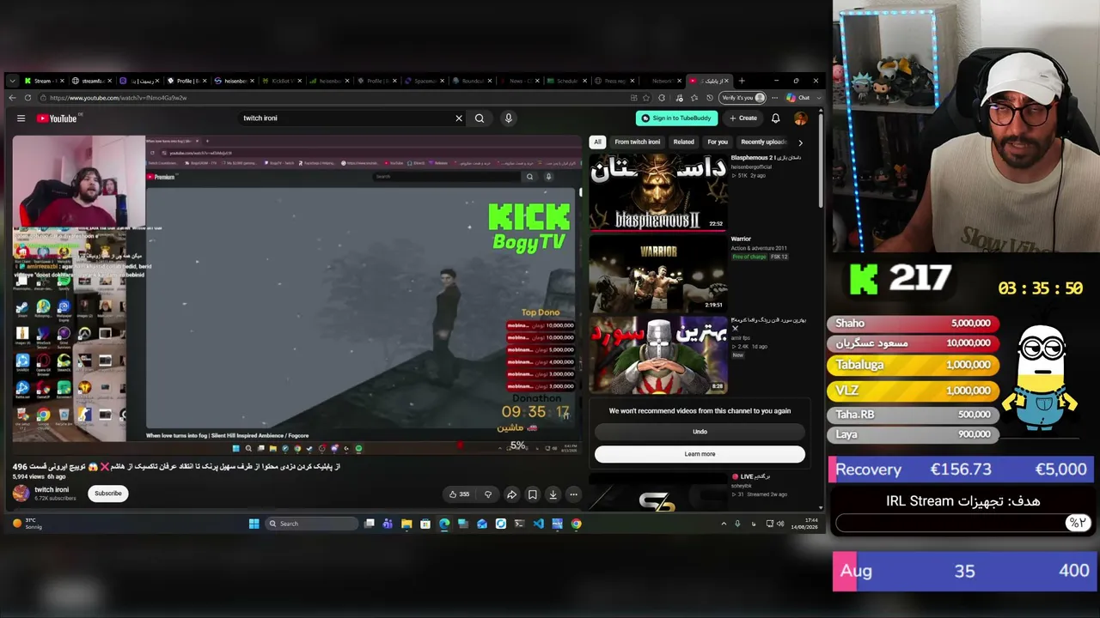Screen dimensions: 1100x618
Task: Dislike the video
Action: tap(488, 494)
